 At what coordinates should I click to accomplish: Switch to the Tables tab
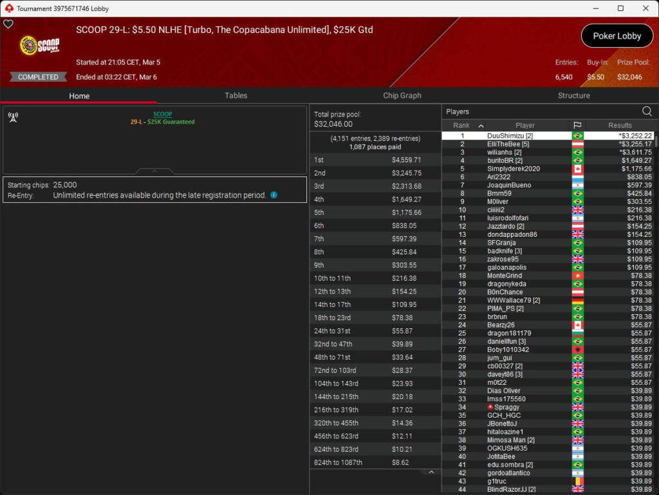point(236,95)
